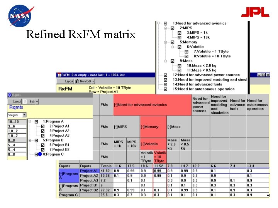Click the 11.52 column total
The image size is (278, 208).
pyautogui.click(x=160, y=166)
